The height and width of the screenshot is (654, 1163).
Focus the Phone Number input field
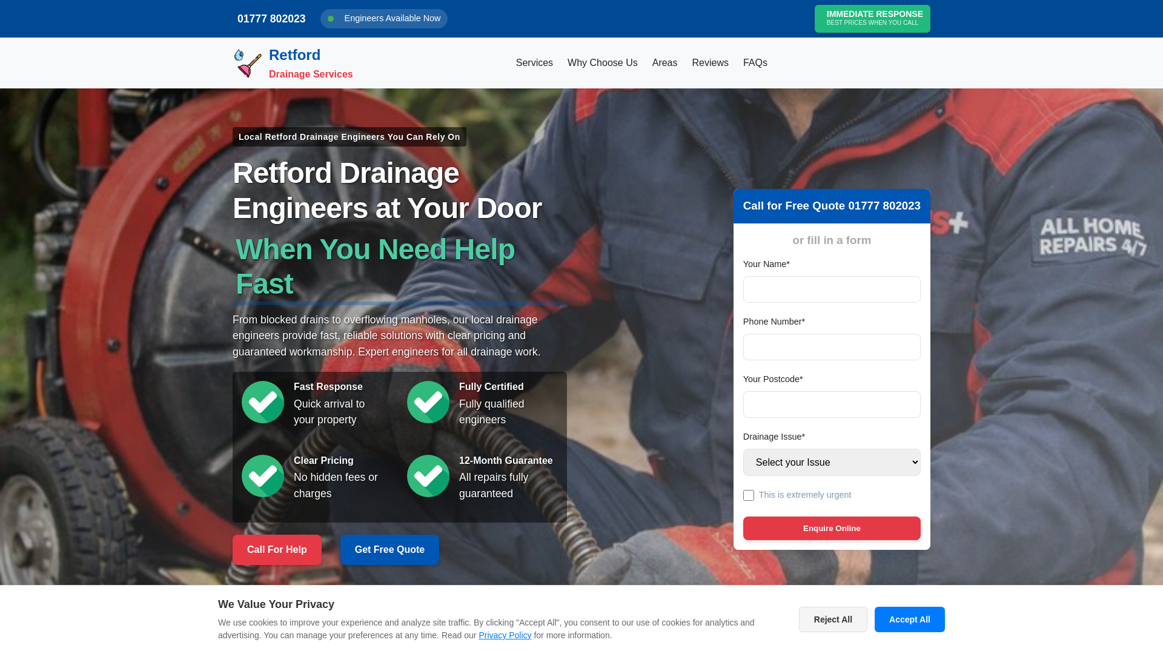tap(832, 347)
